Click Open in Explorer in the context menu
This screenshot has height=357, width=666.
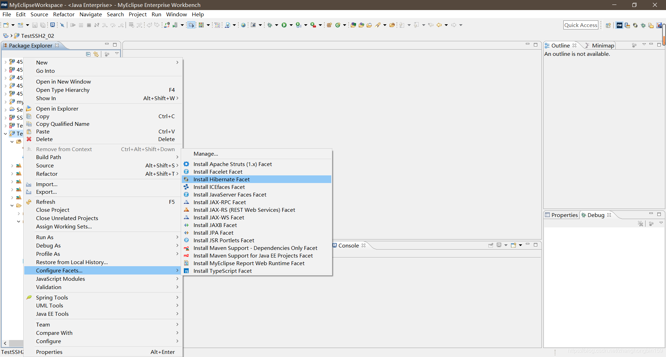(x=103, y=108)
